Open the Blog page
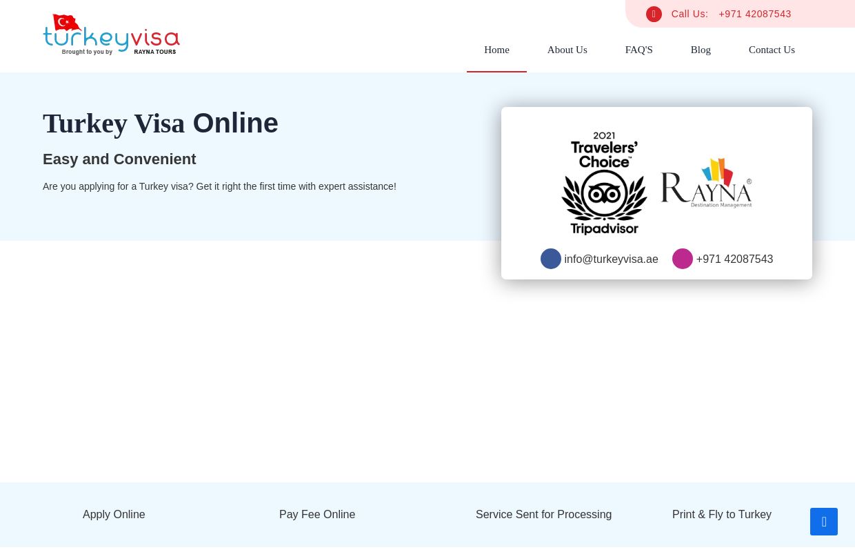This screenshot has width=855, height=552. coord(701,50)
